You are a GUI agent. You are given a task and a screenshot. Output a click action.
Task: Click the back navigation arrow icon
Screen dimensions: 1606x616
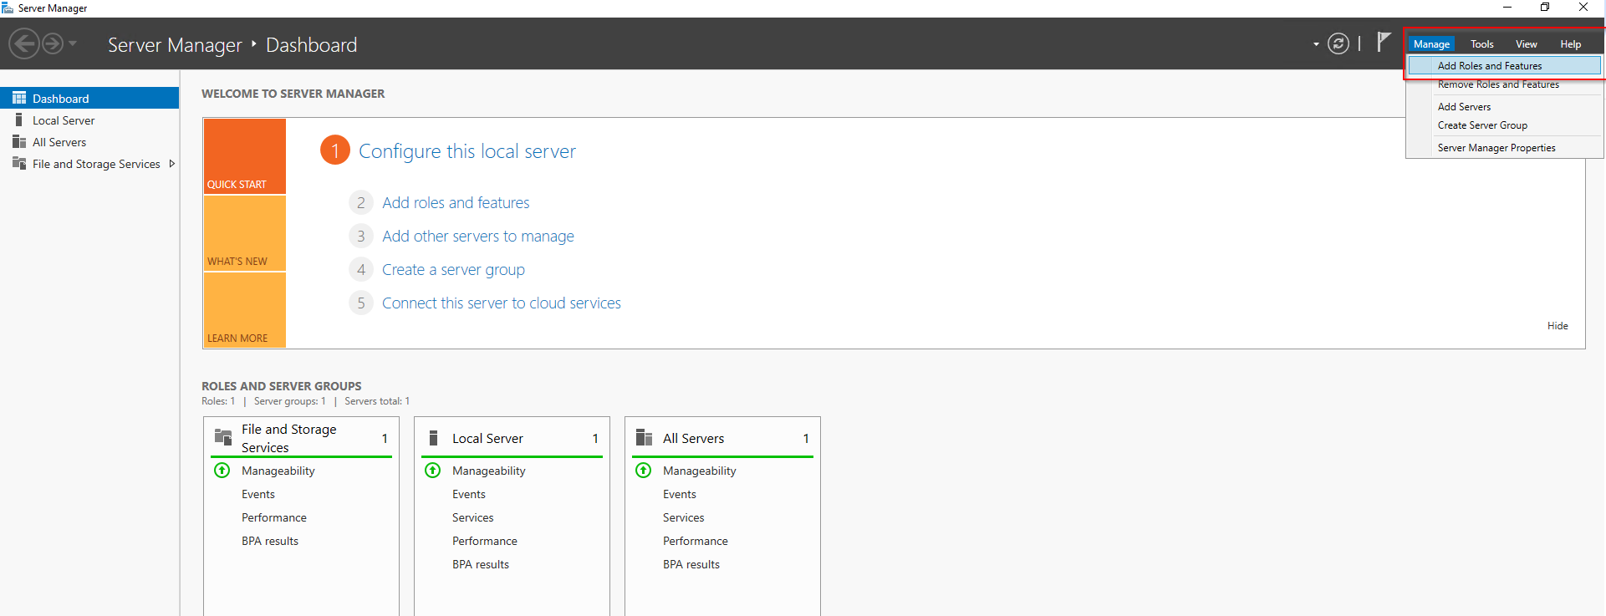coord(24,43)
